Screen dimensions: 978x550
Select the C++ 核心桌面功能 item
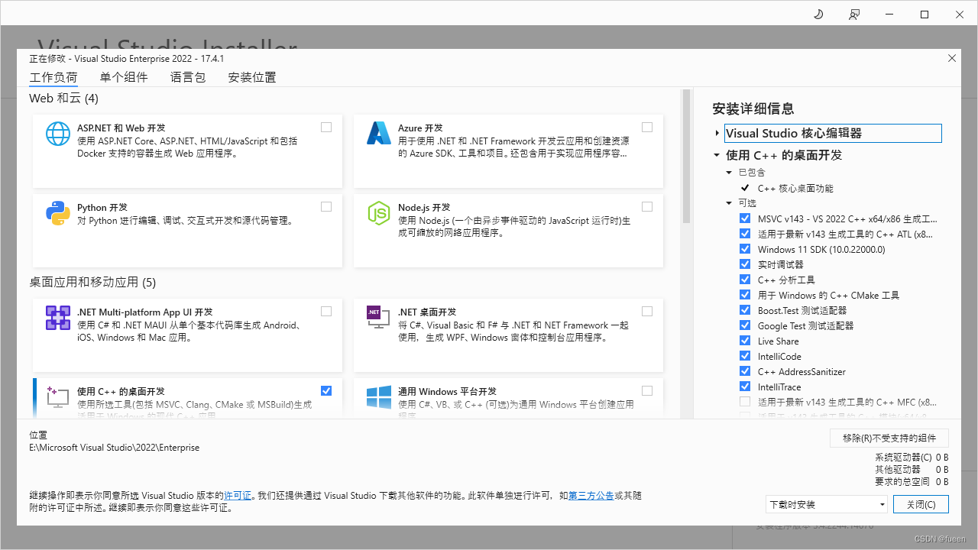[x=795, y=188]
